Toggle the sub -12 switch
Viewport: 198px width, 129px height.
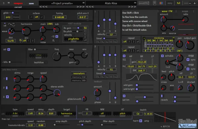pyautogui.click(x=57, y=37)
